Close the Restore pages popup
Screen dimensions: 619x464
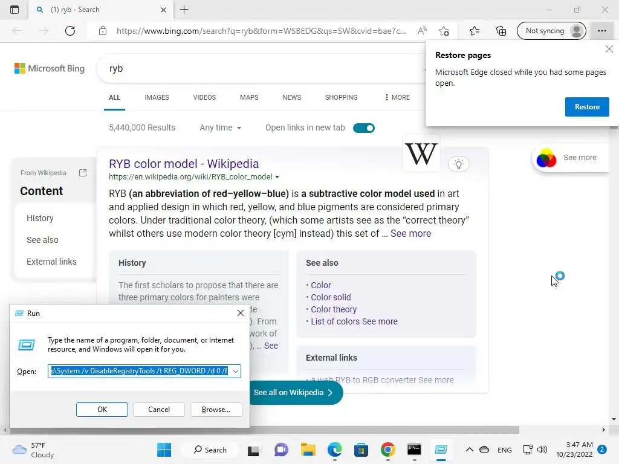[x=609, y=49]
